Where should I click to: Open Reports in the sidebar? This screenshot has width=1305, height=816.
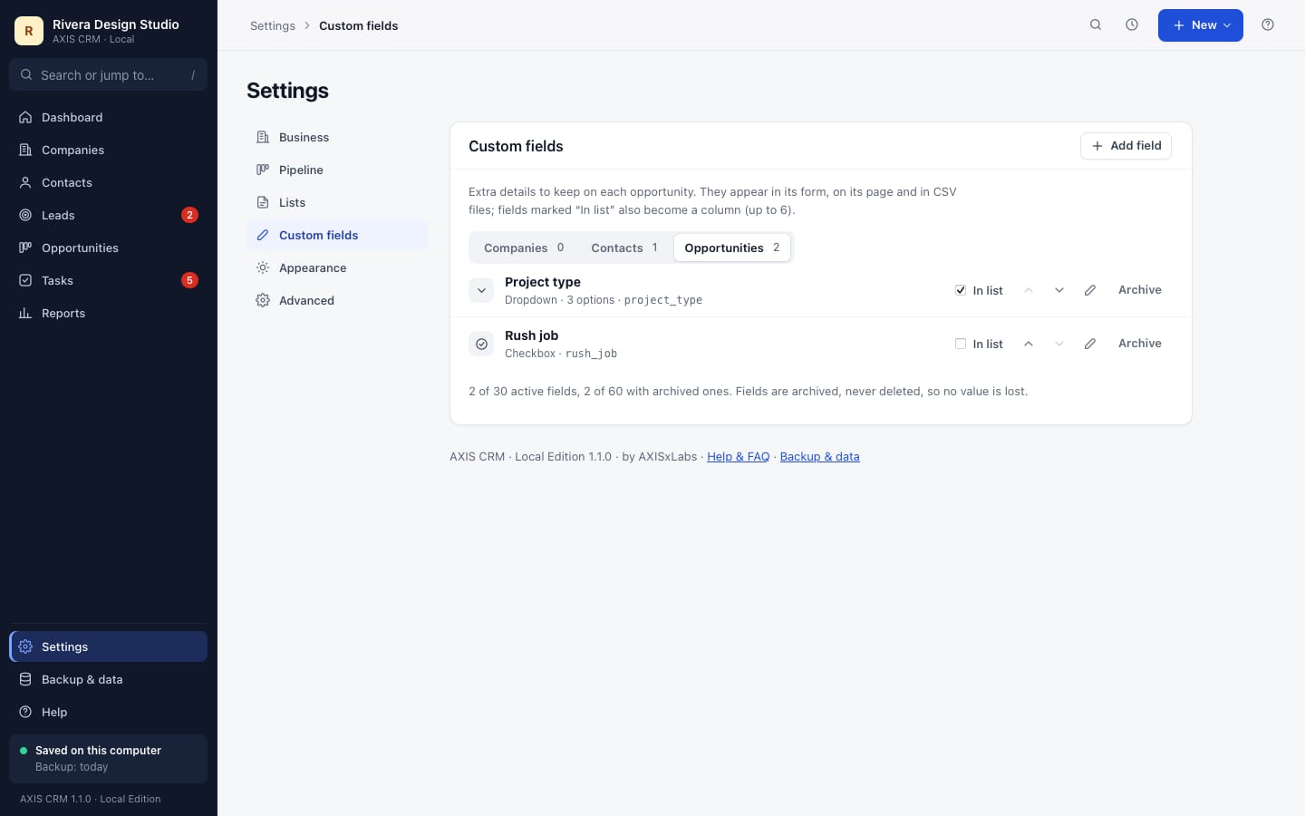coord(108,313)
